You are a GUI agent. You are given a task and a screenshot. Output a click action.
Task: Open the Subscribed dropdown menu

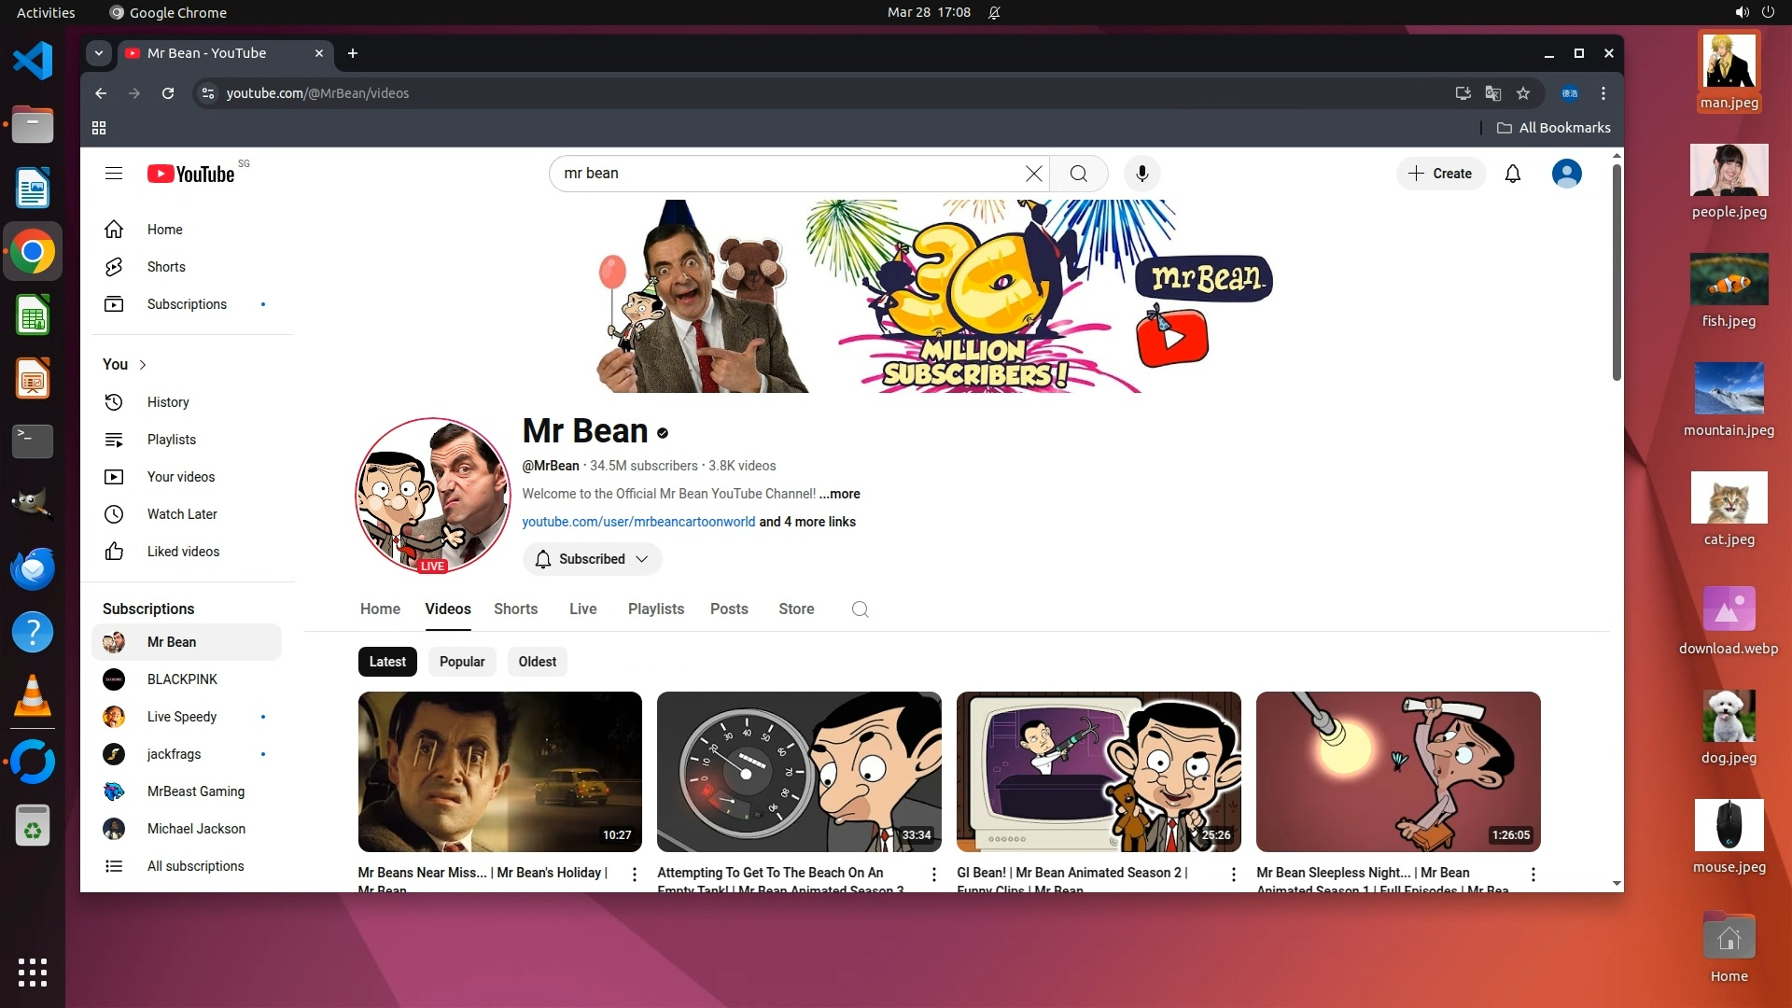(x=593, y=559)
